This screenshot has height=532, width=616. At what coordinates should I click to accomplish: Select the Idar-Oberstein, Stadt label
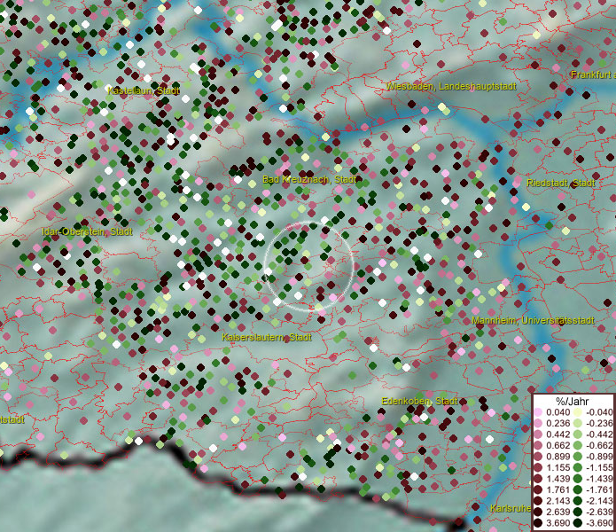tap(87, 231)
